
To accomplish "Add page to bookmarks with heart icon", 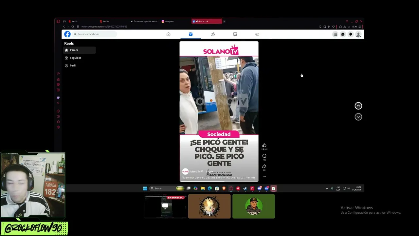I will [334, 27].
